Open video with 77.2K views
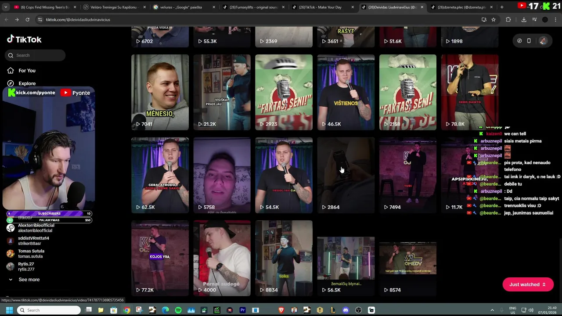The width and height of the screenshot is (562, 316). point(160,258)
